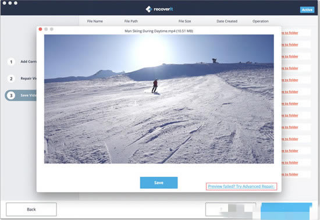Screen dimensions: 320x220
Task: Click the last 'to folder' link in list
Action: coord(290,174)
